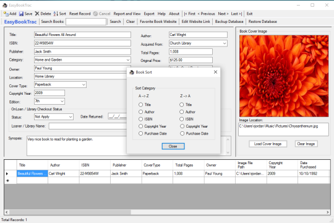Select Z to A ISBN radio button
The height and width of the screenshot is (223, 334).
coord(181,119)
